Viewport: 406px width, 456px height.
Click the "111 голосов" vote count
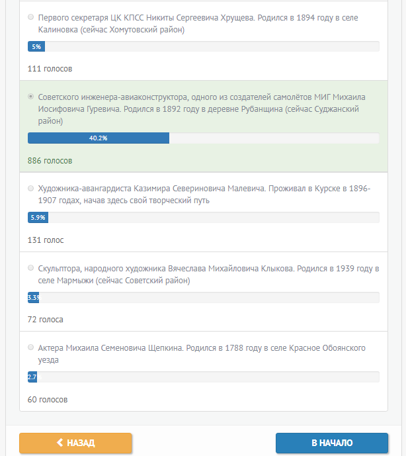click(50, 69)
